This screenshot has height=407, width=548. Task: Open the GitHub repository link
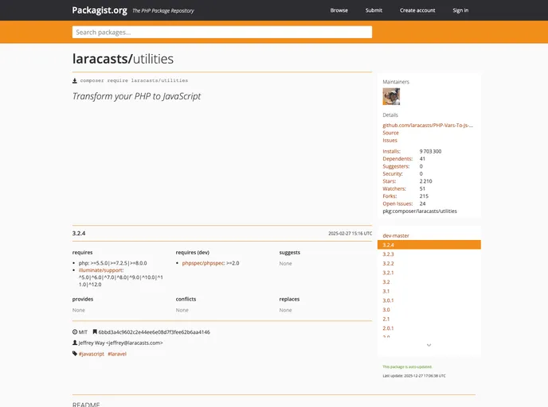[x=427, y=125]
